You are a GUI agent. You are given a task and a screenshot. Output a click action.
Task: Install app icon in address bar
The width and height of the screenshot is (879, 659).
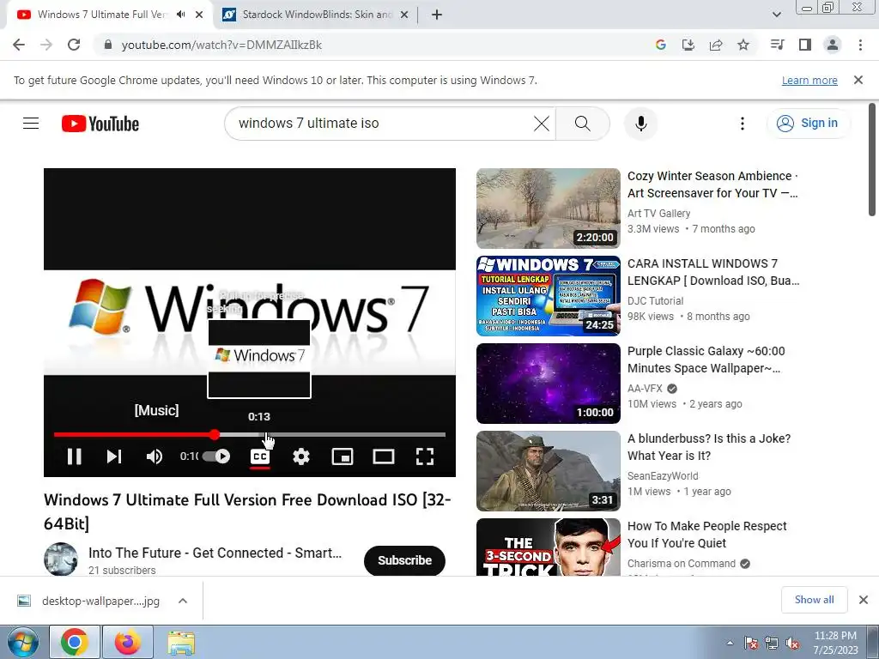pyautogui.click(x=688, y=45)
